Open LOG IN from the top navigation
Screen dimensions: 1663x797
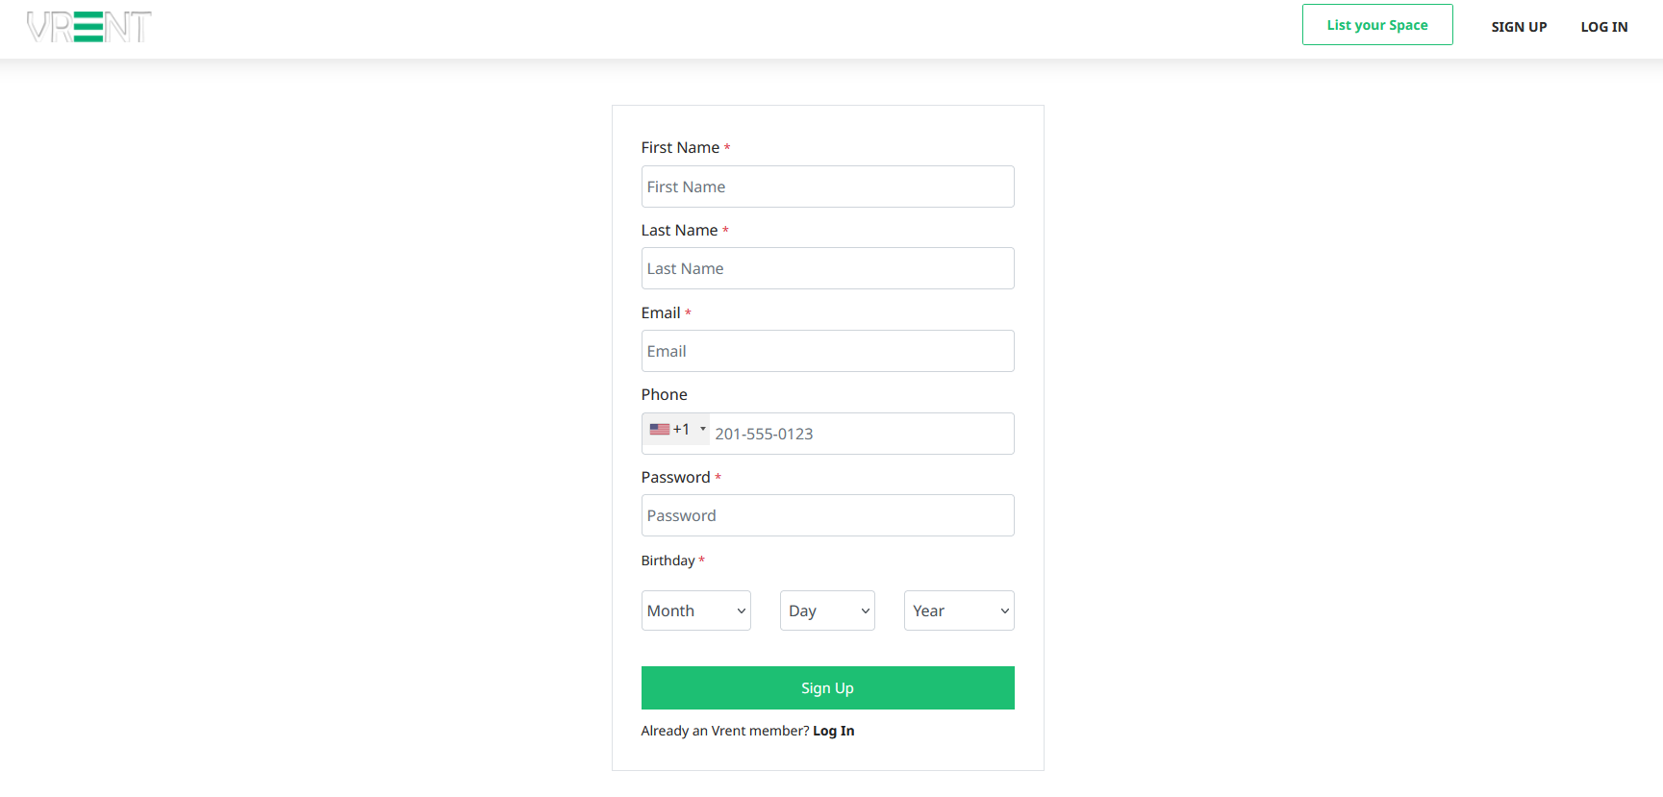point(1603,27)
